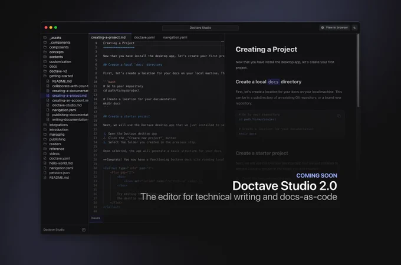Expand the _assets folder
Viewport: 401px width, 265px height.
(x=55, y=38)
